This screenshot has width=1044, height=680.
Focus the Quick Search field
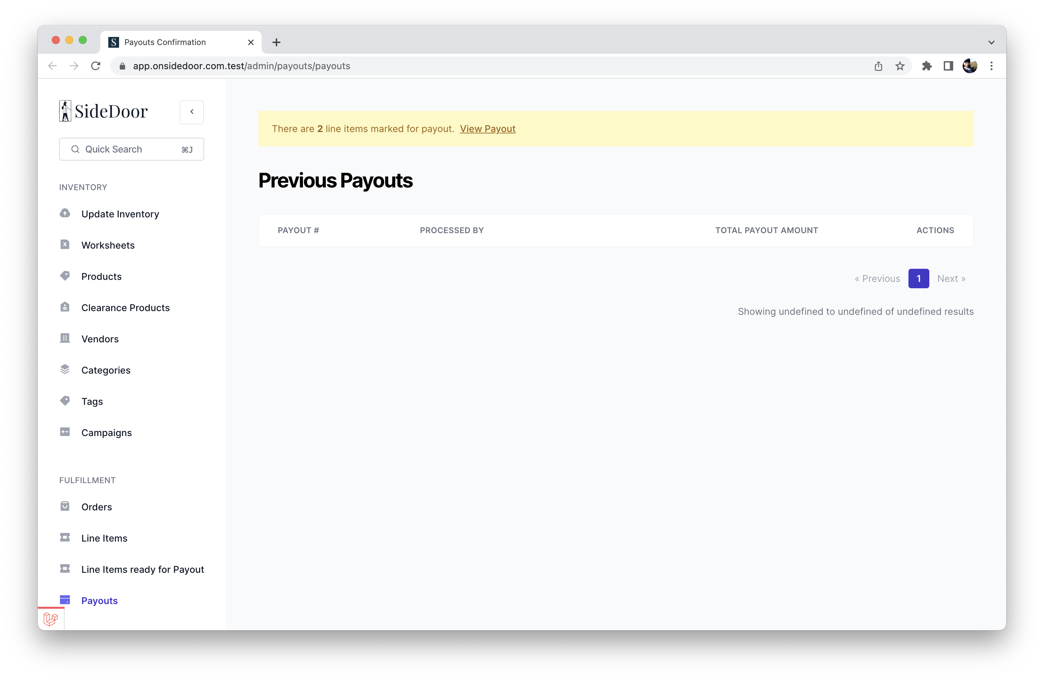[x=132, y=150]
